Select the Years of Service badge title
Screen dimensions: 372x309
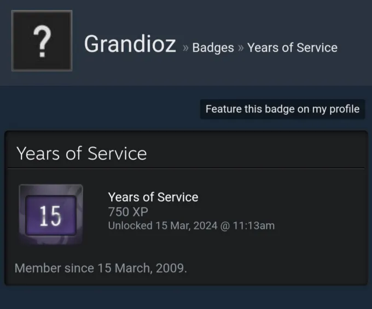153,197
